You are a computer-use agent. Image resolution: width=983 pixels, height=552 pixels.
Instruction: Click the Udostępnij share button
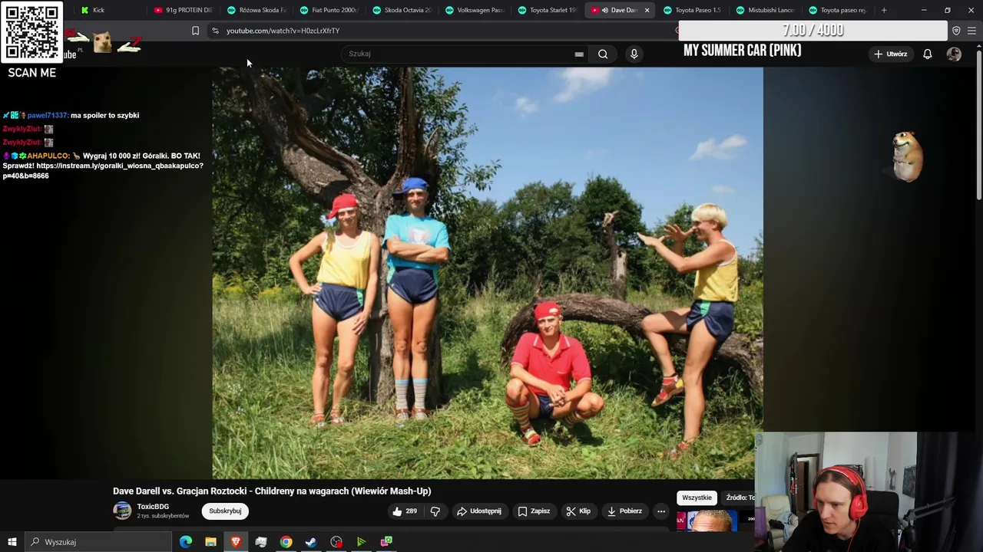478,511
